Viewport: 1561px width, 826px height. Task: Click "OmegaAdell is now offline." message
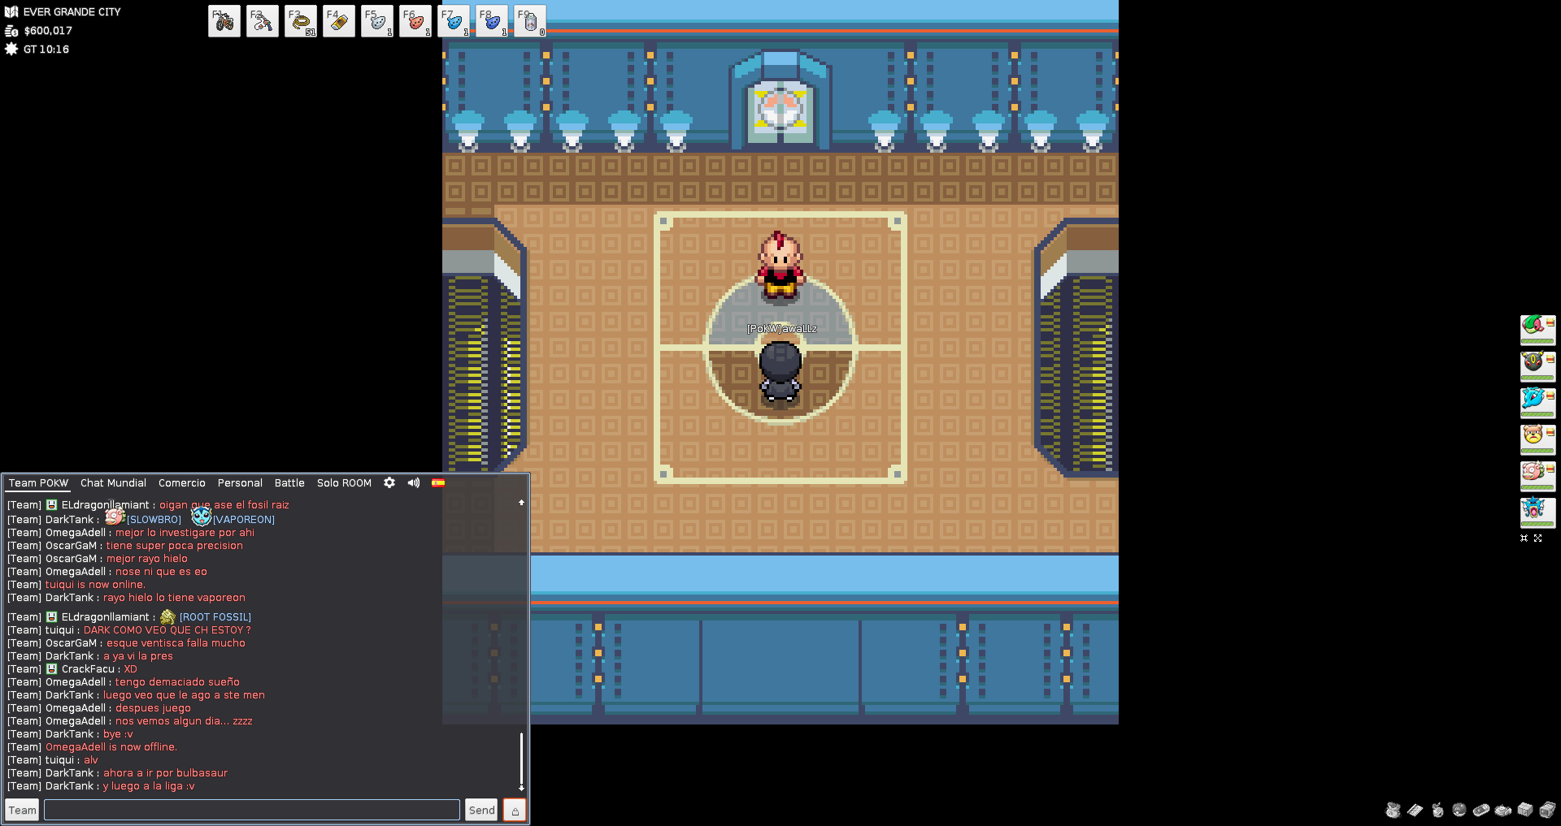(x=111, y=746)
